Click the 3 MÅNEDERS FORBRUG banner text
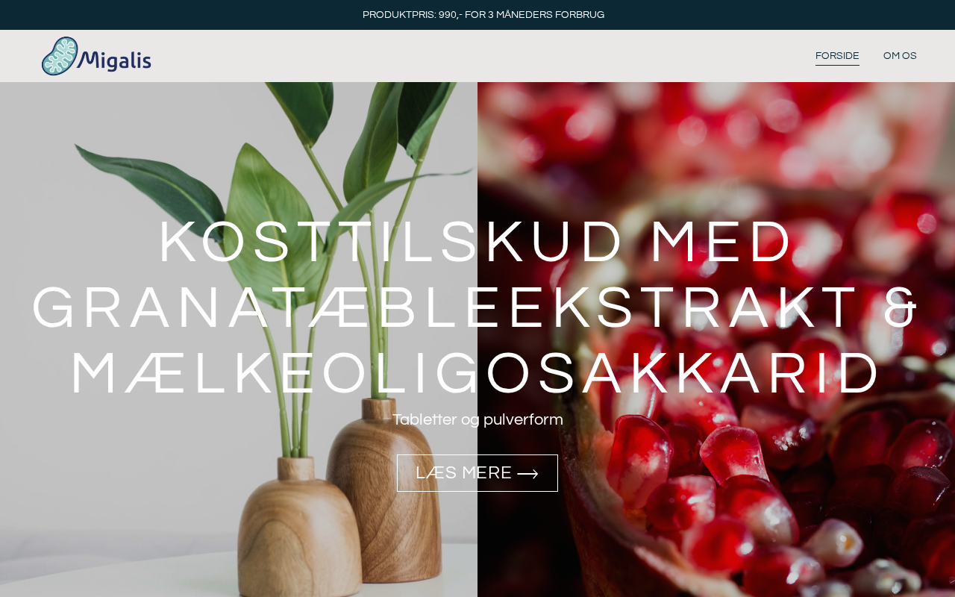The image size is (955, 597). (546, 15)
